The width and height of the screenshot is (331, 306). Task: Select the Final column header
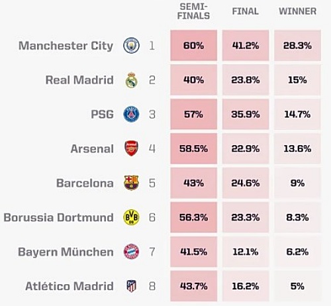pos(246,11)
